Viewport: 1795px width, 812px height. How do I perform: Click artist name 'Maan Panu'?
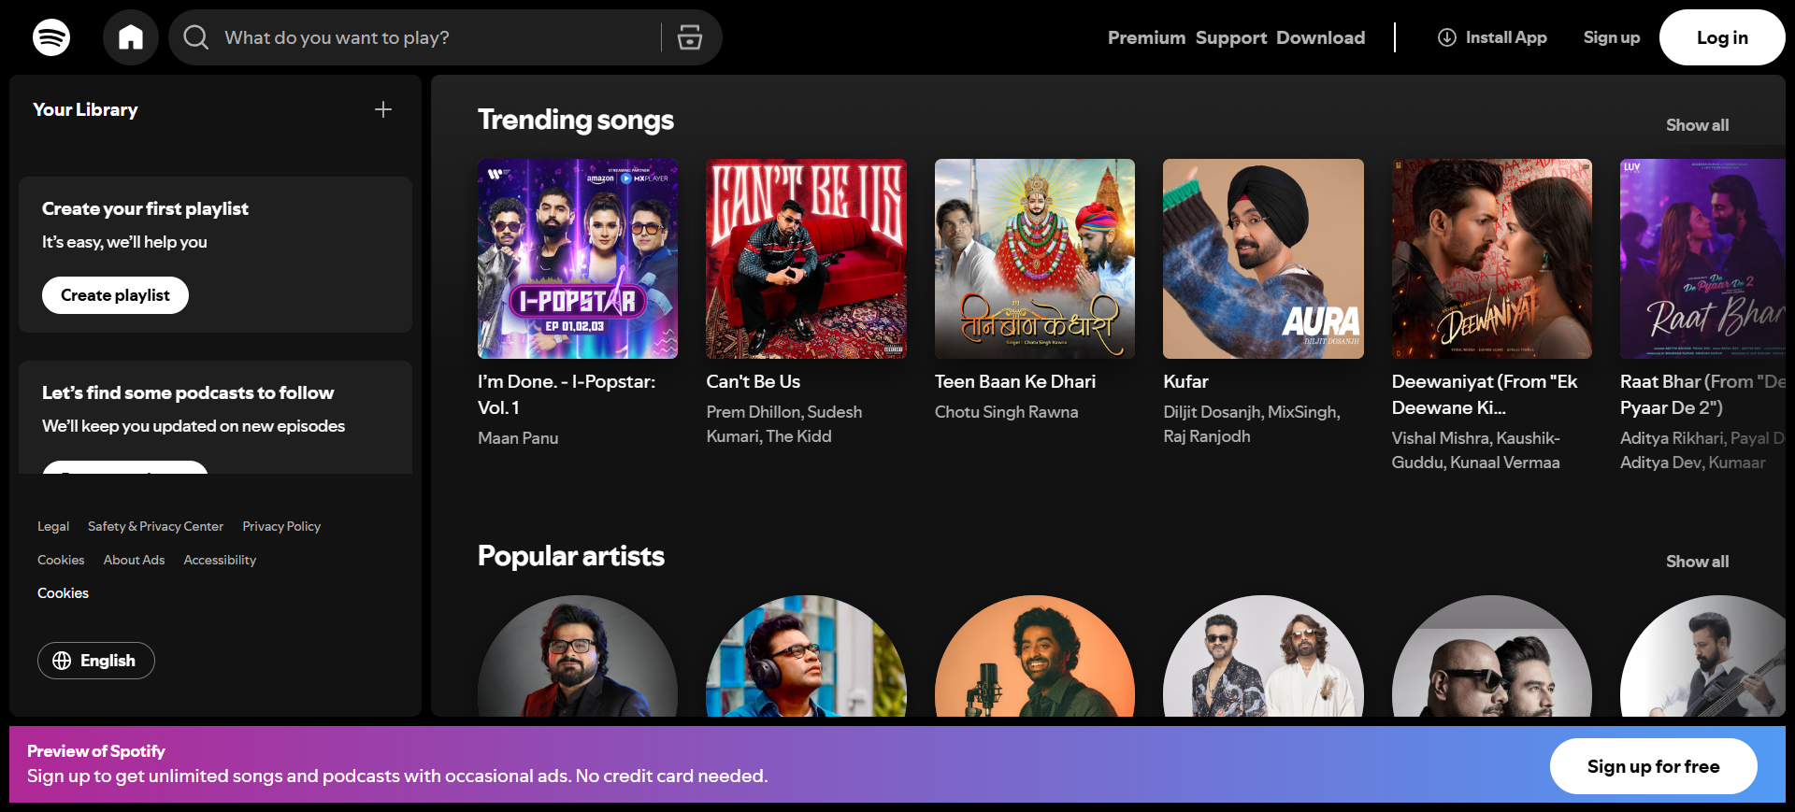point(518,438)
